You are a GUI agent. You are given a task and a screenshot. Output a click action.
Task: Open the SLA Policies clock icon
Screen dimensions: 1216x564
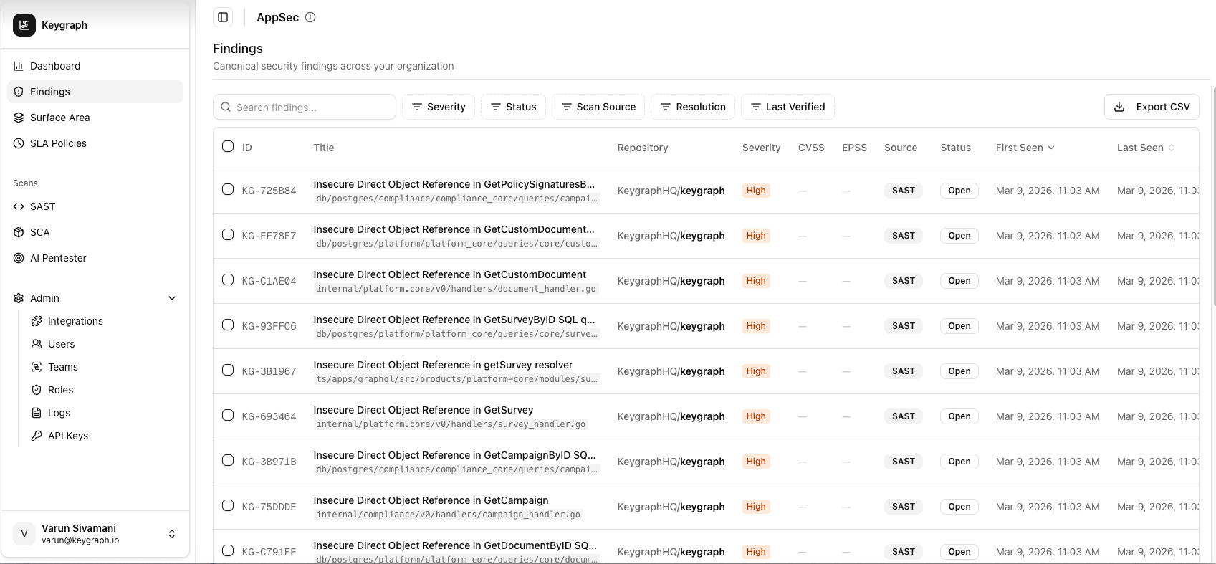coord(19,143)
